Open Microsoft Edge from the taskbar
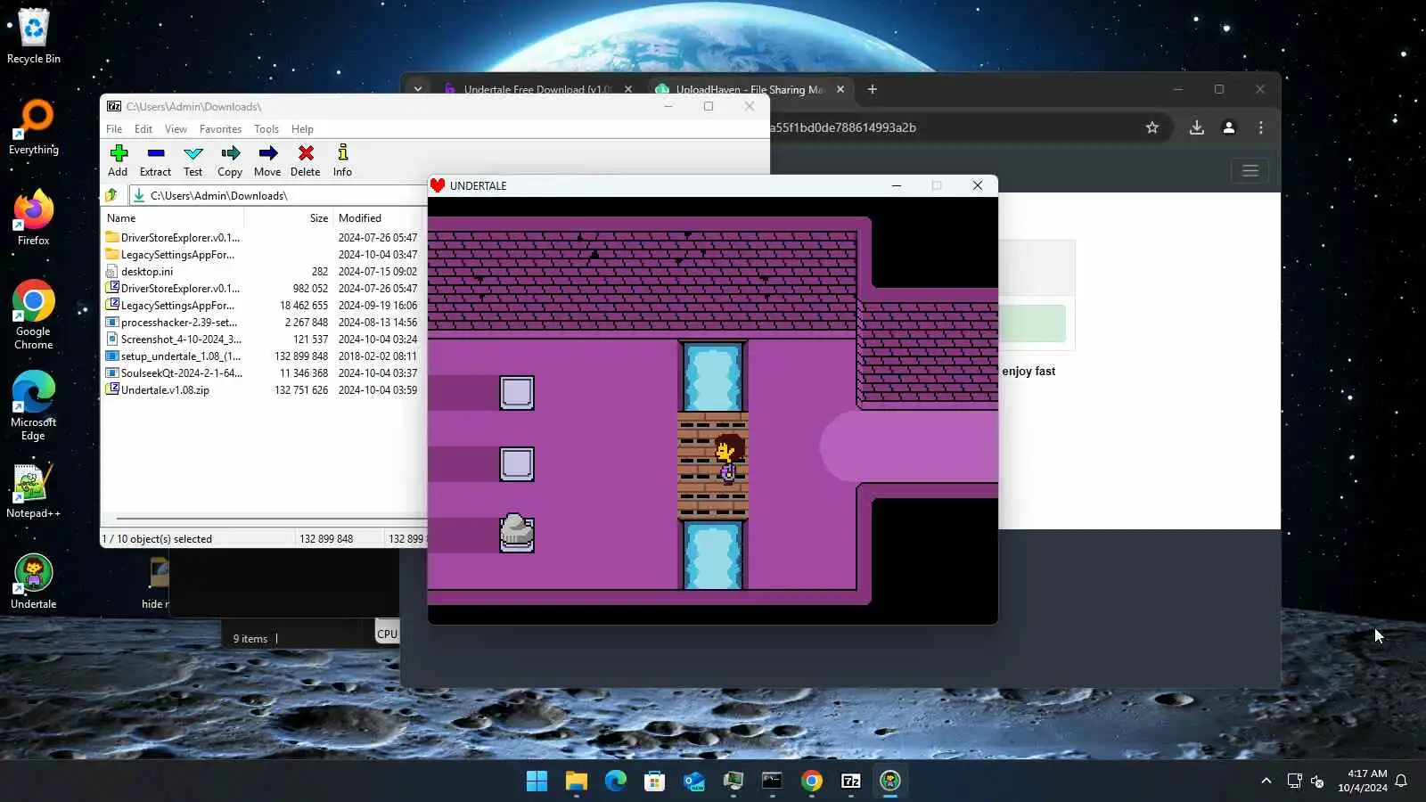The height and width of the screenshot is (802, 1426). click(616, 782)
